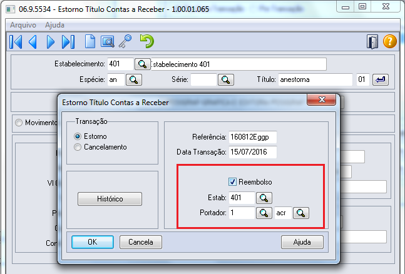Click the acr input field
Viewport: 405px width, 274px height.
(283, 213)
